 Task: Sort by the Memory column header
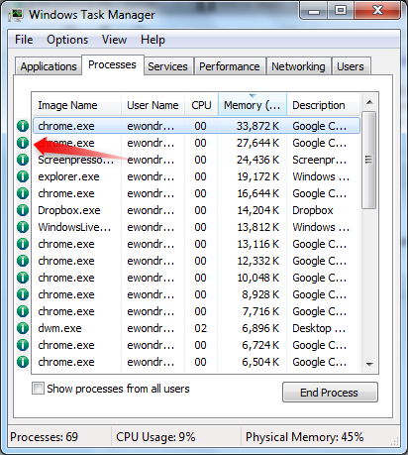click(253, 105)
